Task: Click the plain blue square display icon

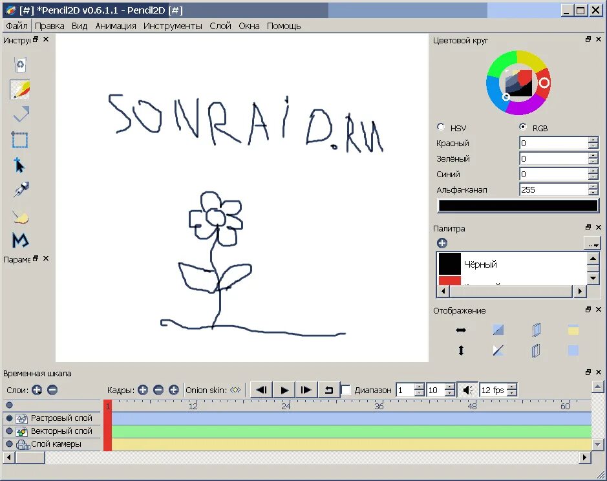Action: pos(573,350)
